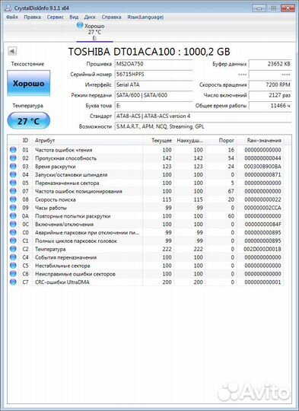The width and height of the screenshot is (299, 411).
Task: Open the Язык(Language) menu
Action: pos(145,17)
